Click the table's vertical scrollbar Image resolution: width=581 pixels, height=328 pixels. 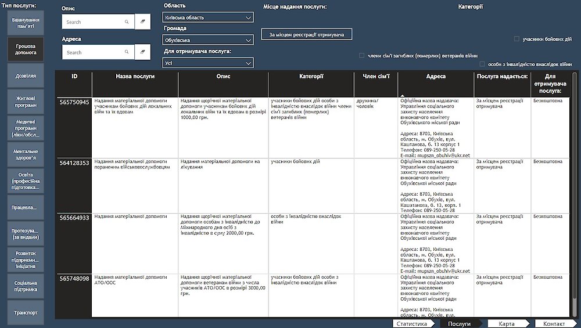point(575,194)
